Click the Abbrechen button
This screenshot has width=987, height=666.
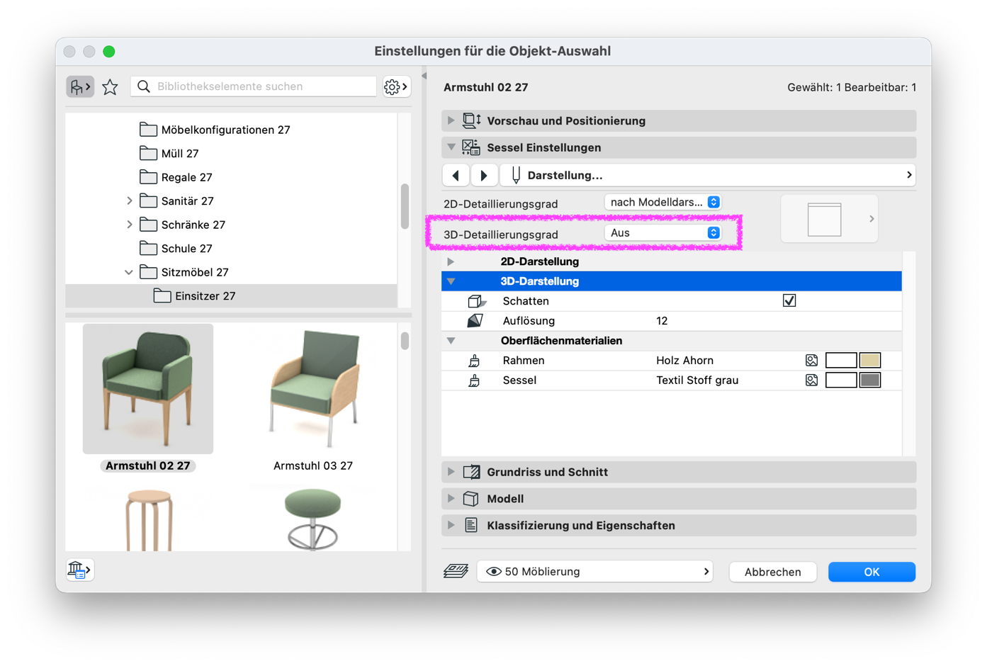click(773, 572)
